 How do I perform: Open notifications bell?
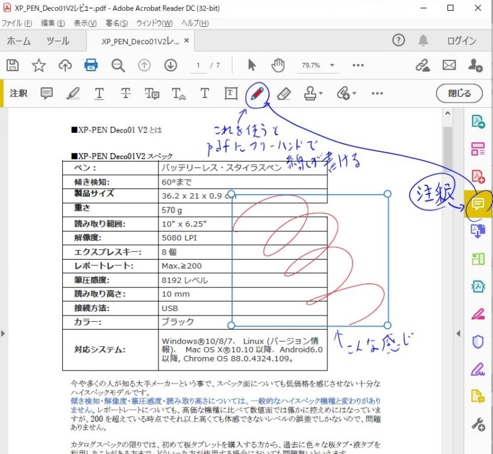click(x=423, y=40)
